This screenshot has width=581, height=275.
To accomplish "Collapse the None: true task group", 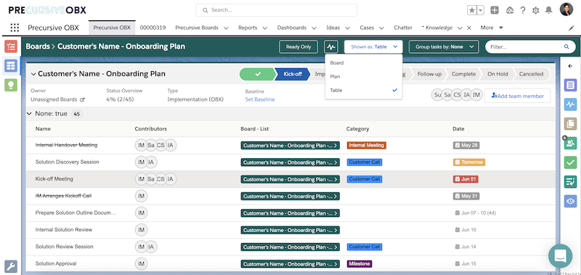I will [29, 114].
